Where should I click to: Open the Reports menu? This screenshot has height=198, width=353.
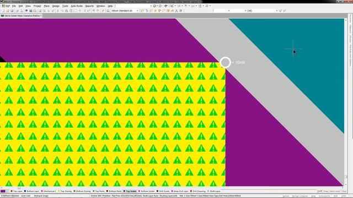pyautogui.click(x=89, y=6)
